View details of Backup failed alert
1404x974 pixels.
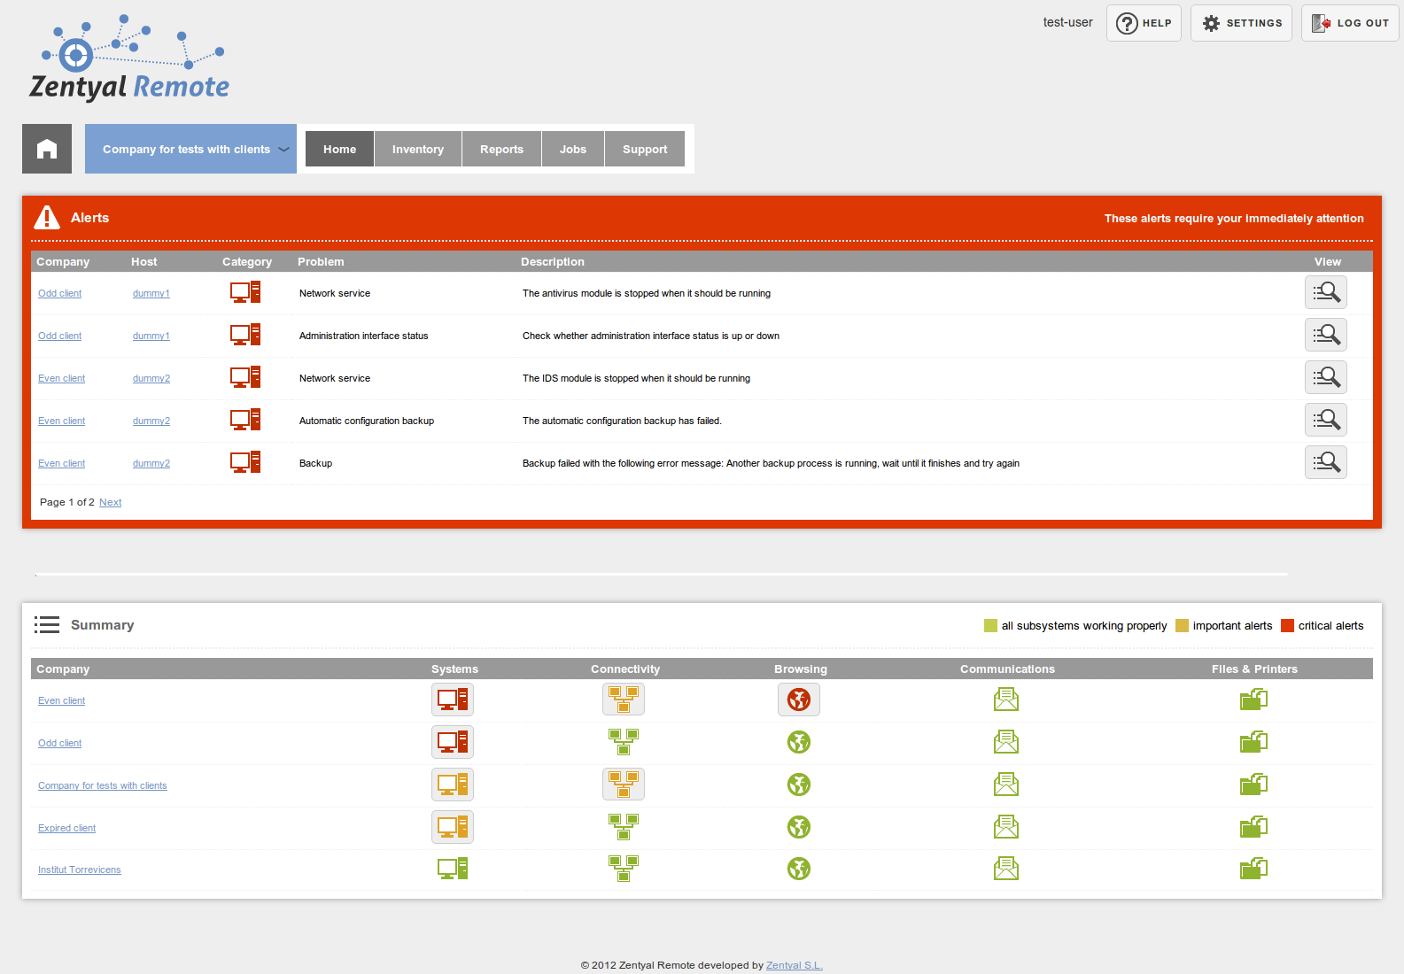[1326, 462]
